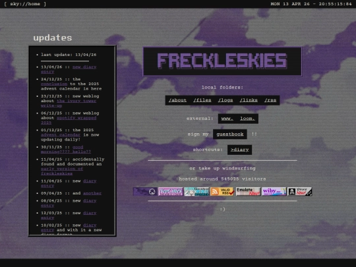Open the /about folder
The width and height of the screenshot is (356, 267).
177,100
